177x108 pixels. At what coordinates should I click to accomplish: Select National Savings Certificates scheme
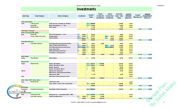[63, 51]
